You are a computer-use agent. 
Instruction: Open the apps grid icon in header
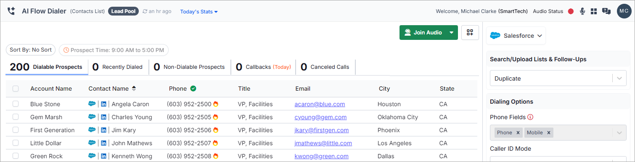pos(594,11)
